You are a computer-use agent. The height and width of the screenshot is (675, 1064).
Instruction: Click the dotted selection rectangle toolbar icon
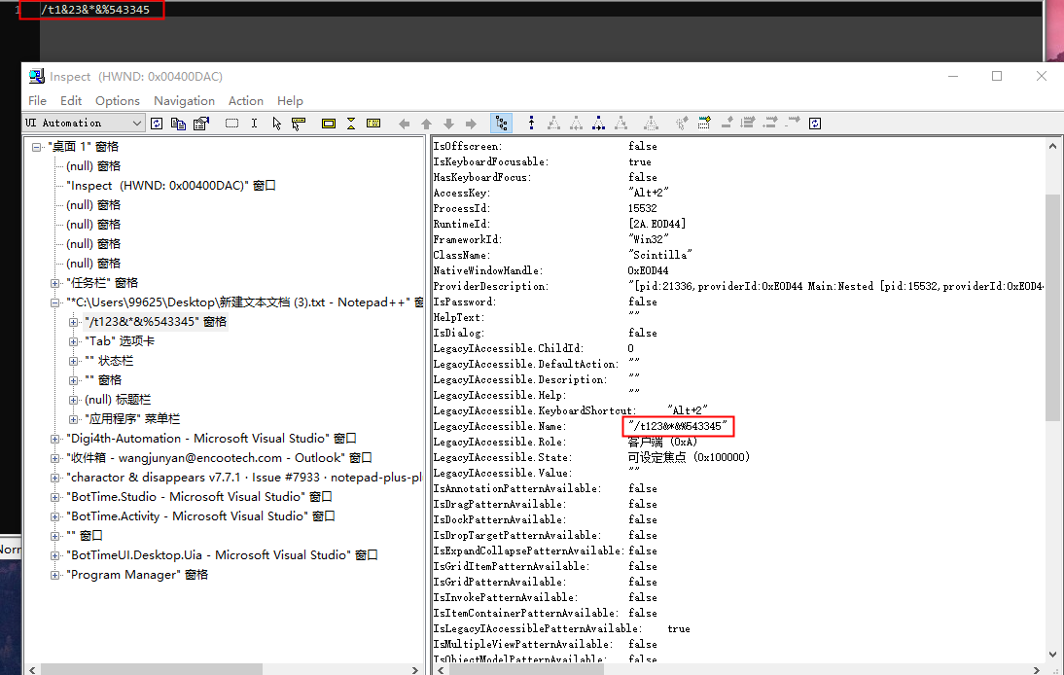(231, 123)
